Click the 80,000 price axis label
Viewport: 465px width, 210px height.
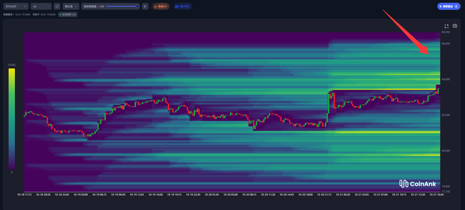[x=446, y=151]
